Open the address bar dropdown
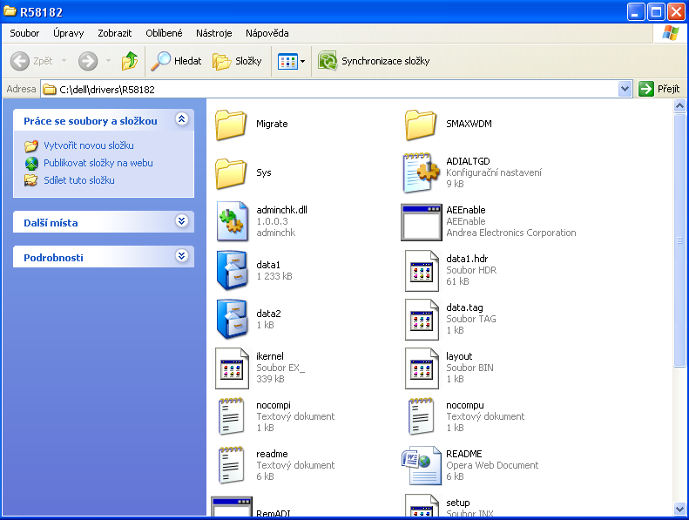Screen dimensions: 689x520 pos(625,89)
